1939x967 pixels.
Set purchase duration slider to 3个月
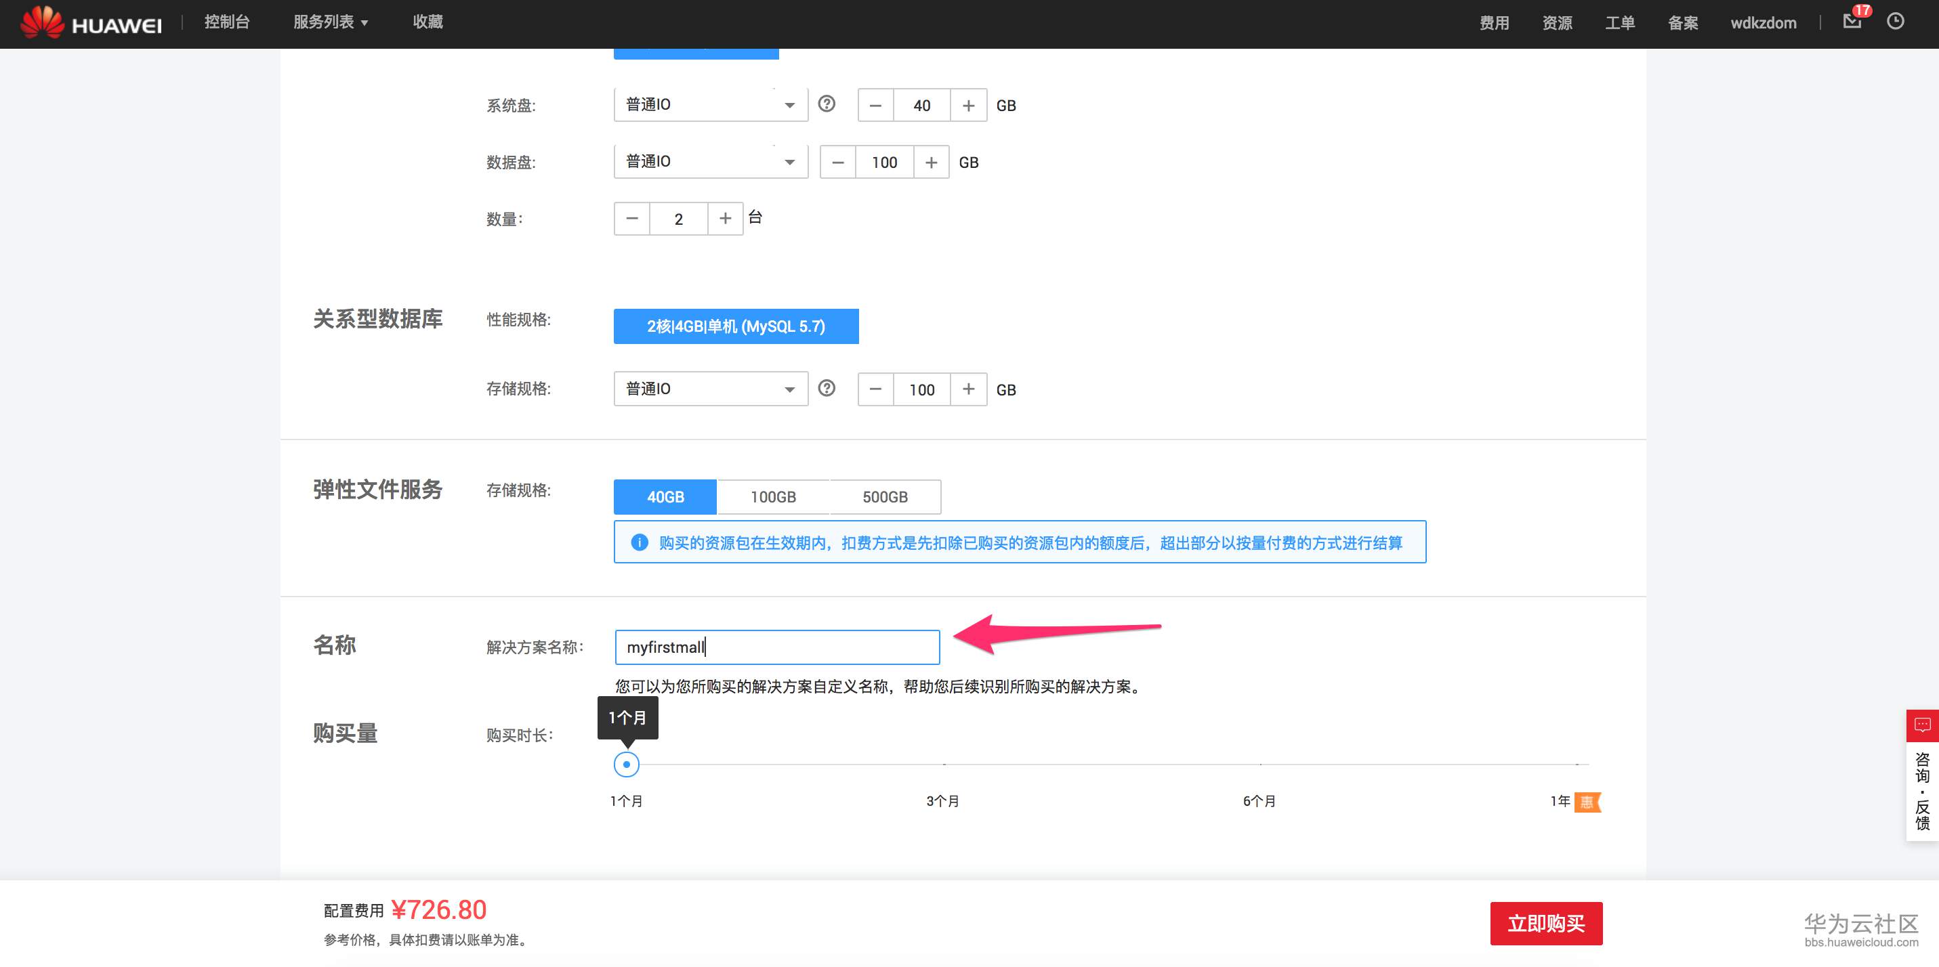point(944,765)
